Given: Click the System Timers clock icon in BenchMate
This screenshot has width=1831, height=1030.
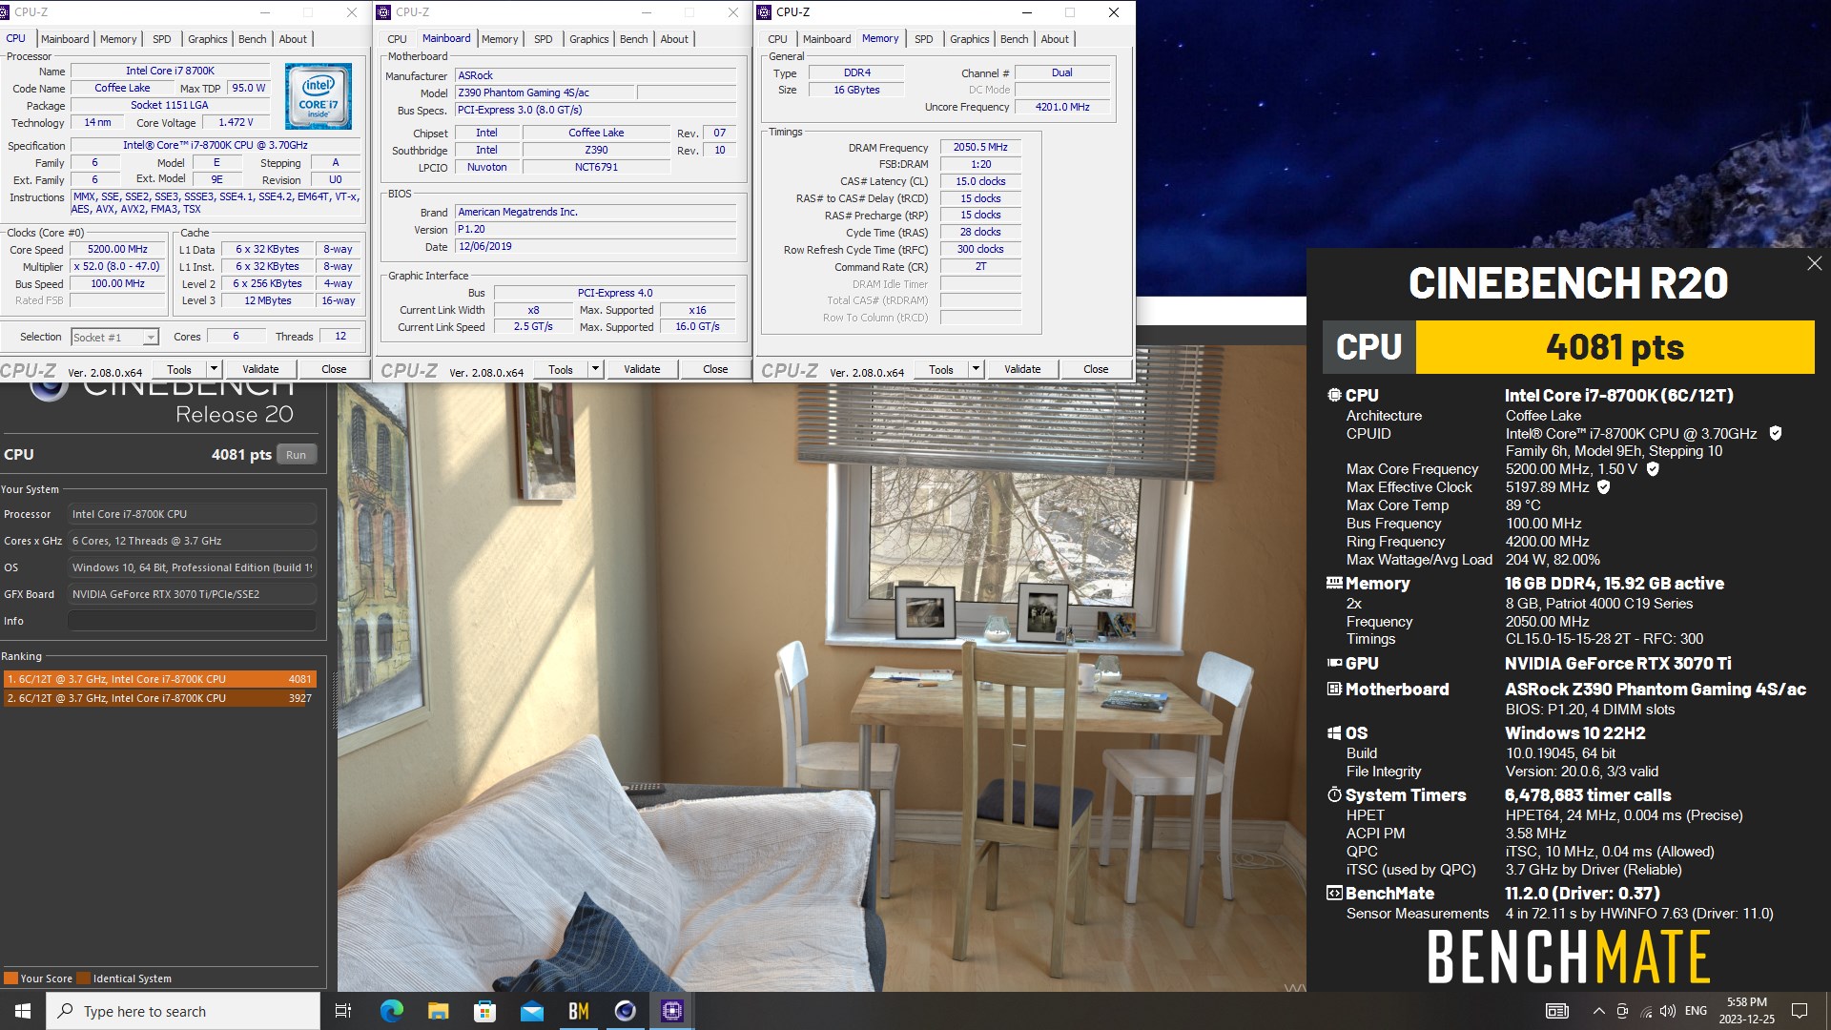Looking at the screenshot, I should (x=1334, y=794).
